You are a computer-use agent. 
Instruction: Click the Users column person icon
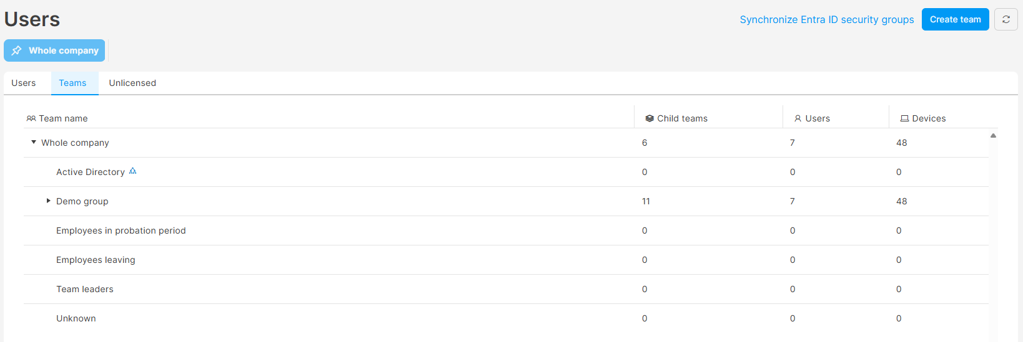point(798,118)
